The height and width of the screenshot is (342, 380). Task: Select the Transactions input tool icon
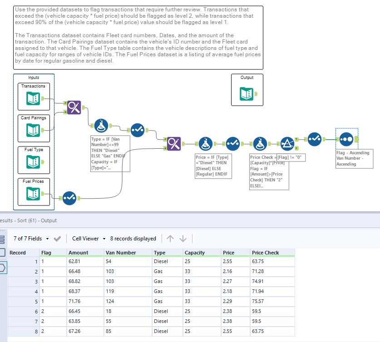point(33,99)
